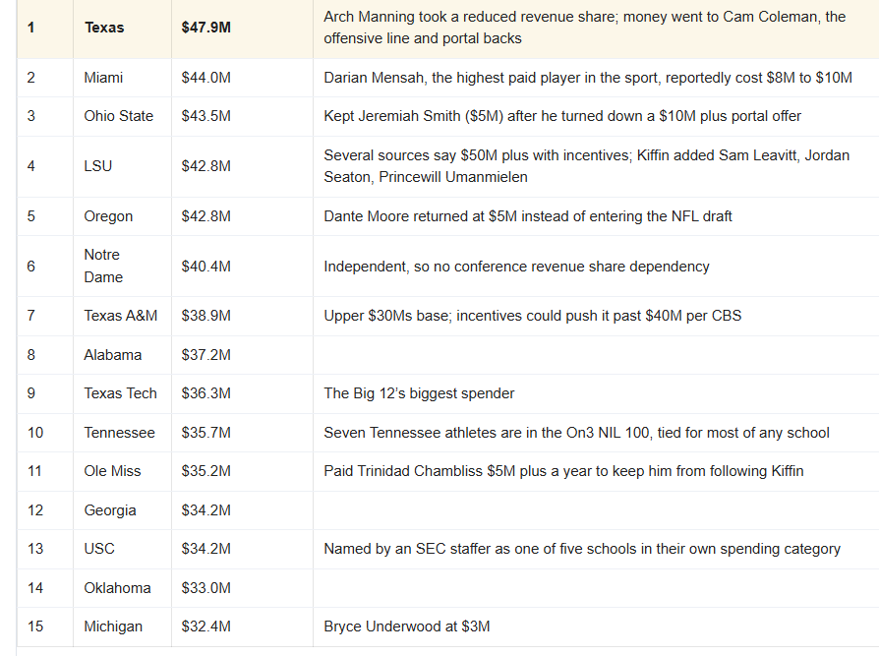Select the Ohio State row name
This screenshot has width=879, height=656.
pyautogui.click(x=118, y=116)
